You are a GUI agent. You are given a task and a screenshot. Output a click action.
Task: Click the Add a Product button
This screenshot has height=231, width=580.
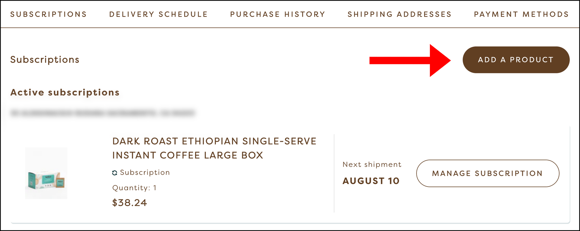pyautogui.click(x=516, y=60)
